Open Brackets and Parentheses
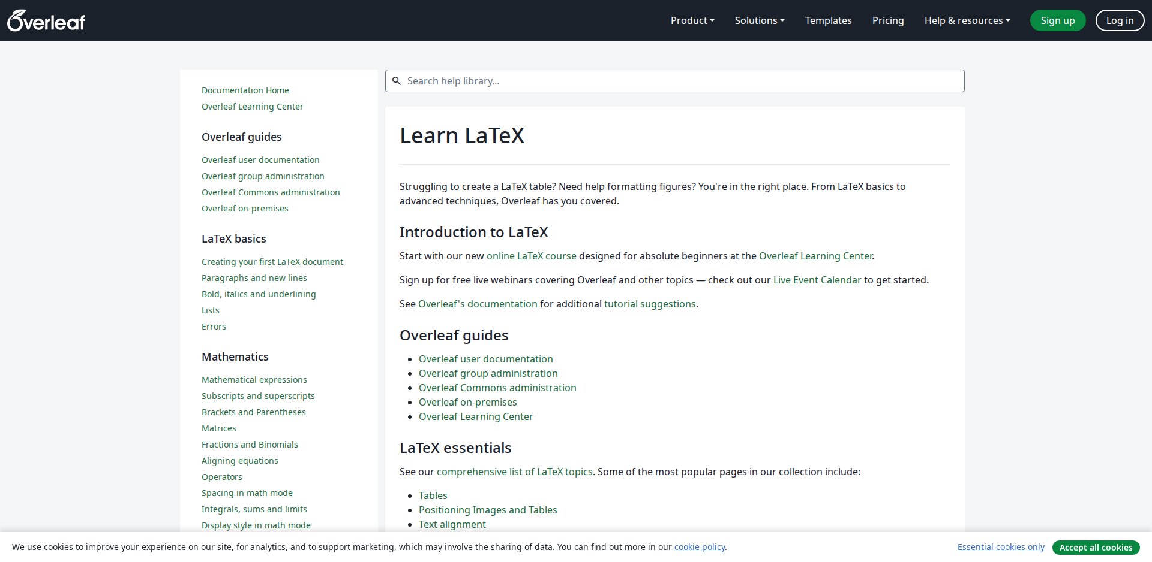This screenshot has height=562, width=1152. (x=254, y=412)
